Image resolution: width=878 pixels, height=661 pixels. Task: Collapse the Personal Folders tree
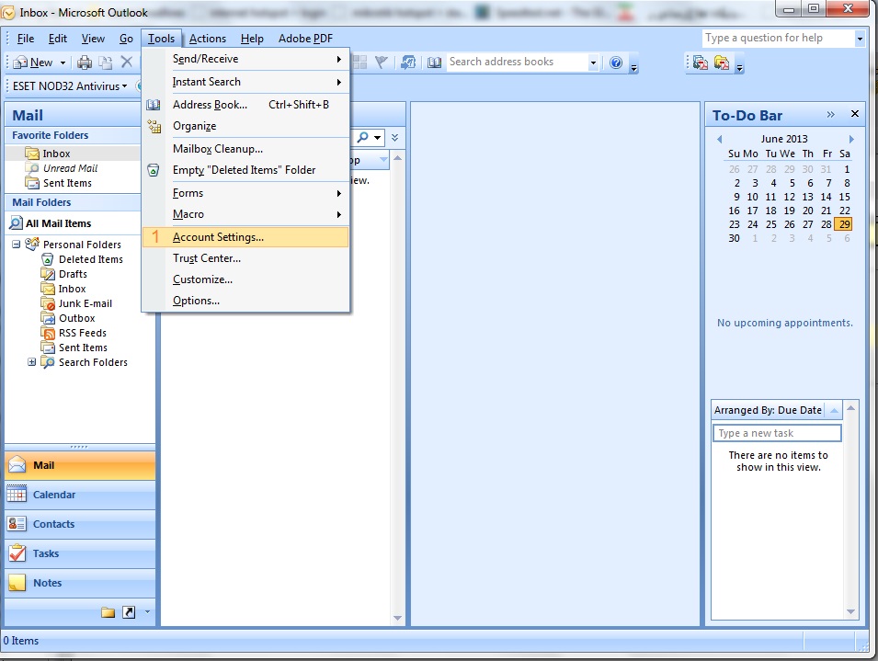(17, 245)
